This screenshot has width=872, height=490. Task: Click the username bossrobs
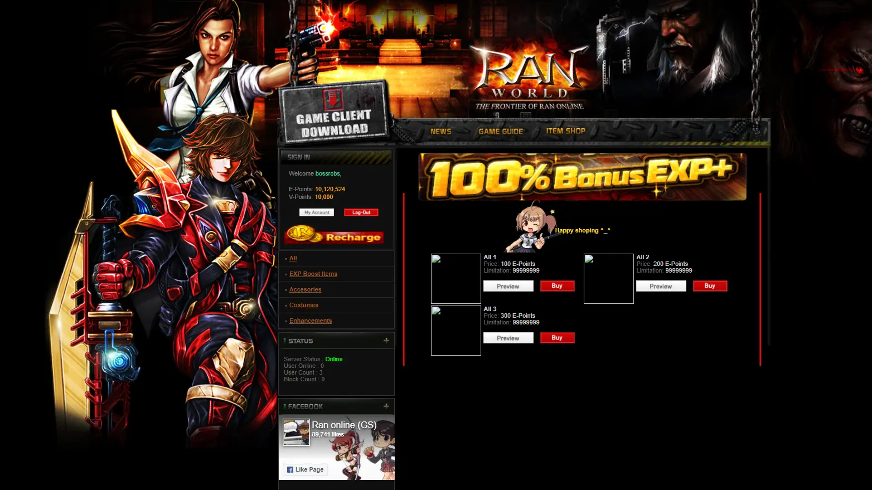point(327,173)
